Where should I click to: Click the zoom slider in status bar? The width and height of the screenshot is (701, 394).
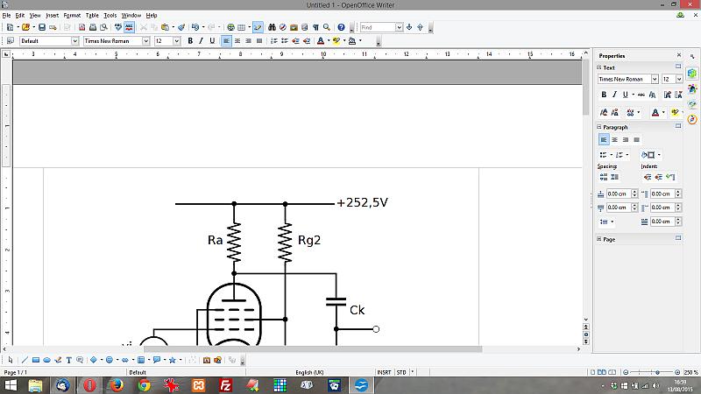[657, 372]
